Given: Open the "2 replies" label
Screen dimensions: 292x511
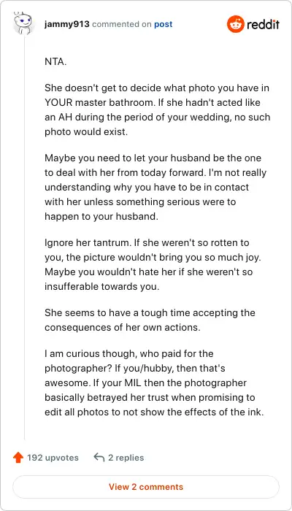Looking at the screenshot, I should (126, 458).
